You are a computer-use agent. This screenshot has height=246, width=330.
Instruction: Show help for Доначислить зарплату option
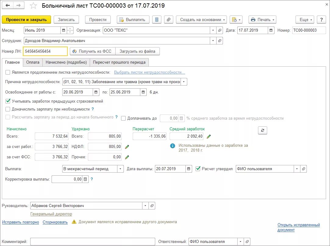[x=93, y=109]
